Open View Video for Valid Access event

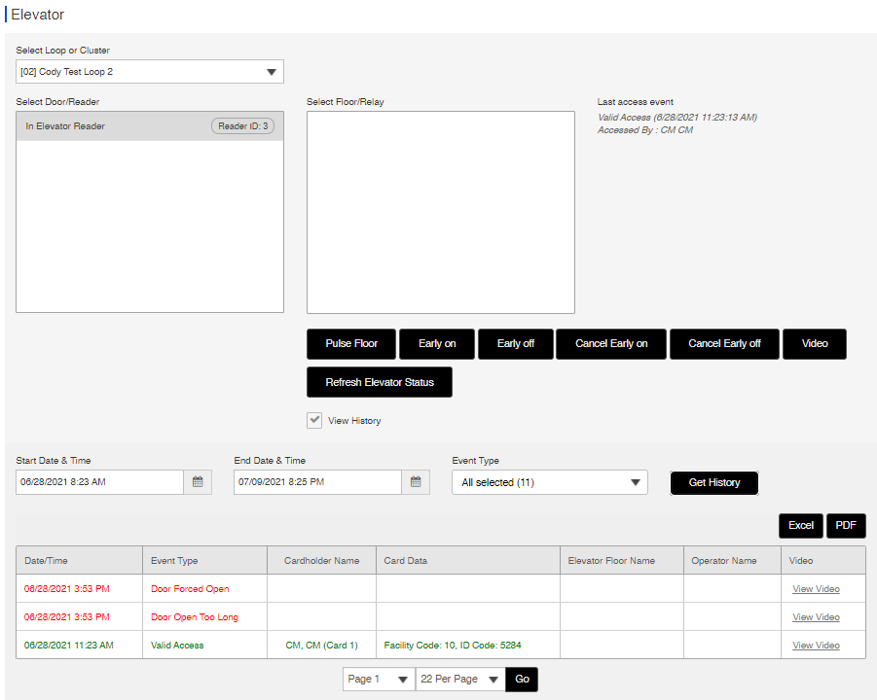click(816, 645)
